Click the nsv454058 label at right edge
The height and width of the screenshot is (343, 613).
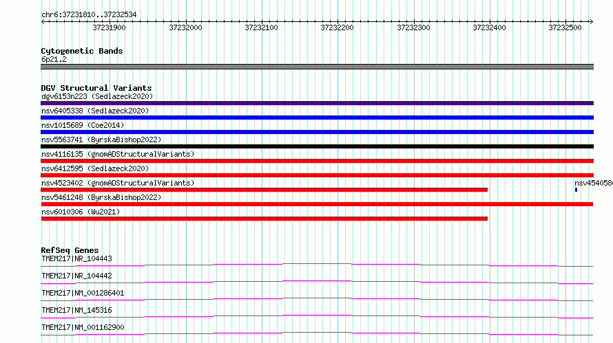click(594, 183)
